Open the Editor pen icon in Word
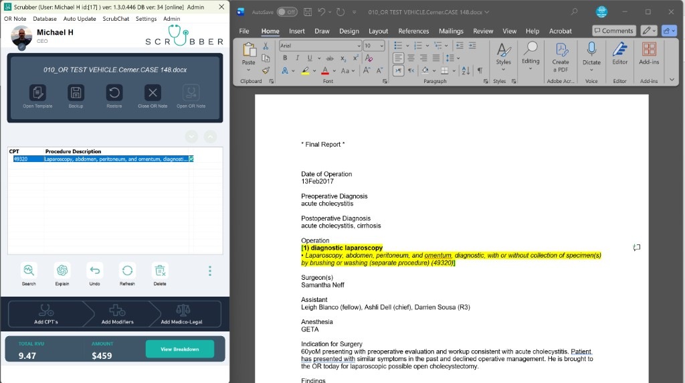This screenshot has height=383, width=685. coord(619,54)
